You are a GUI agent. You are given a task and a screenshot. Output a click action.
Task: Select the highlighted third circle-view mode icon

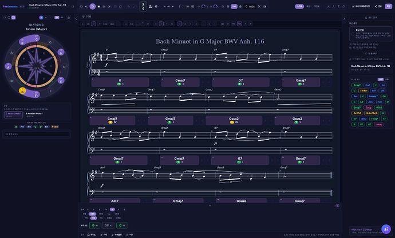tap(14, 18)
